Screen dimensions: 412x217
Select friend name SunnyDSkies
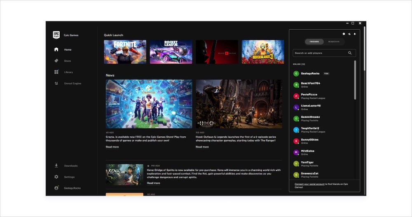[x=309, y=140]
